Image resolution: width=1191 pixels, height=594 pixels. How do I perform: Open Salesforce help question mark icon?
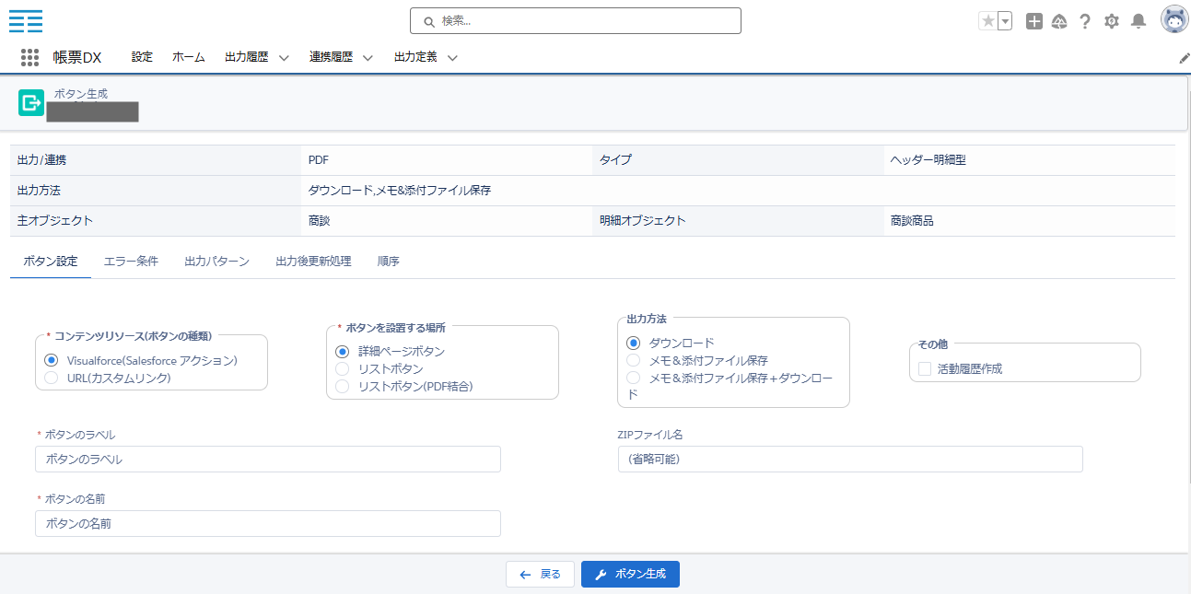(x=1085, y=21)
